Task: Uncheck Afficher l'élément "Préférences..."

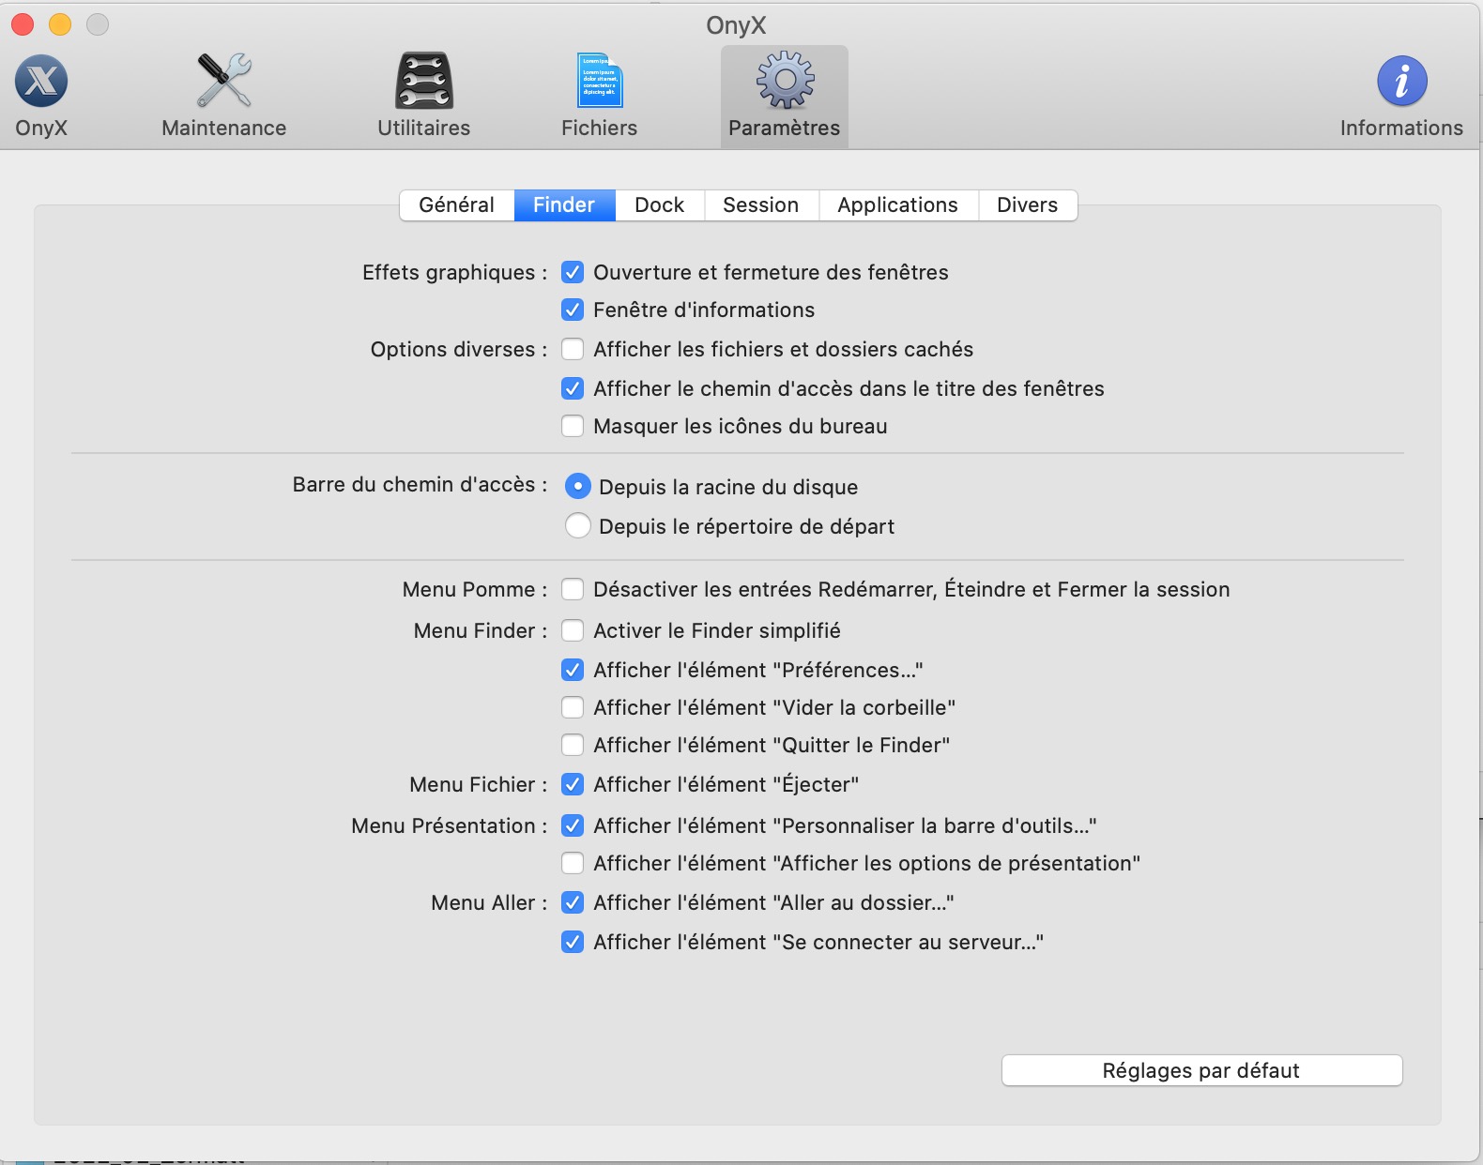Action: coord(573,670)
